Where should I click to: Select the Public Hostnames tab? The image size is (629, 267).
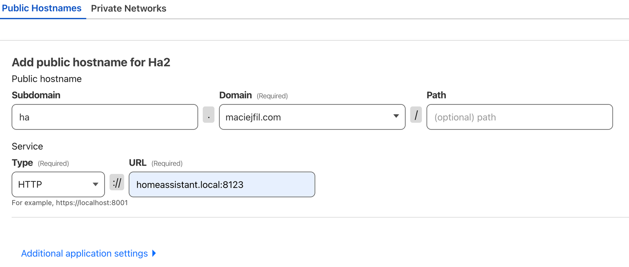tap(42, 8)
